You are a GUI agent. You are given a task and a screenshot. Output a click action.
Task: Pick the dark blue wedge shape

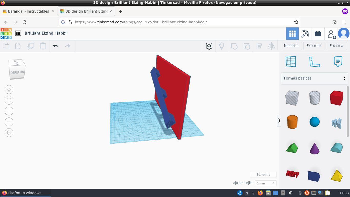coord(314,176)
